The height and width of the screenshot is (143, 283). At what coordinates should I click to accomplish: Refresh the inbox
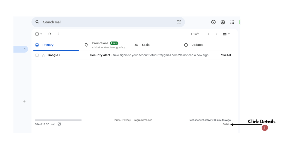point(50,34)
